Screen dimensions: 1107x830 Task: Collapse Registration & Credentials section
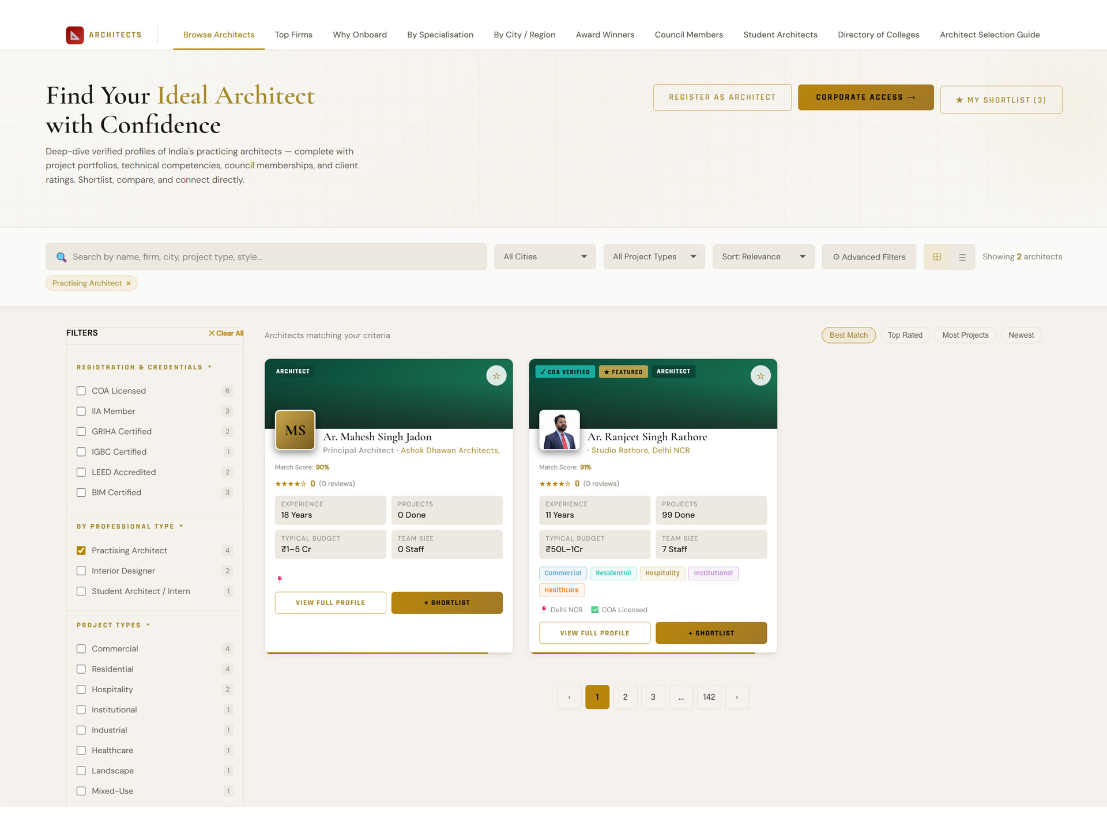click(144, 367)
